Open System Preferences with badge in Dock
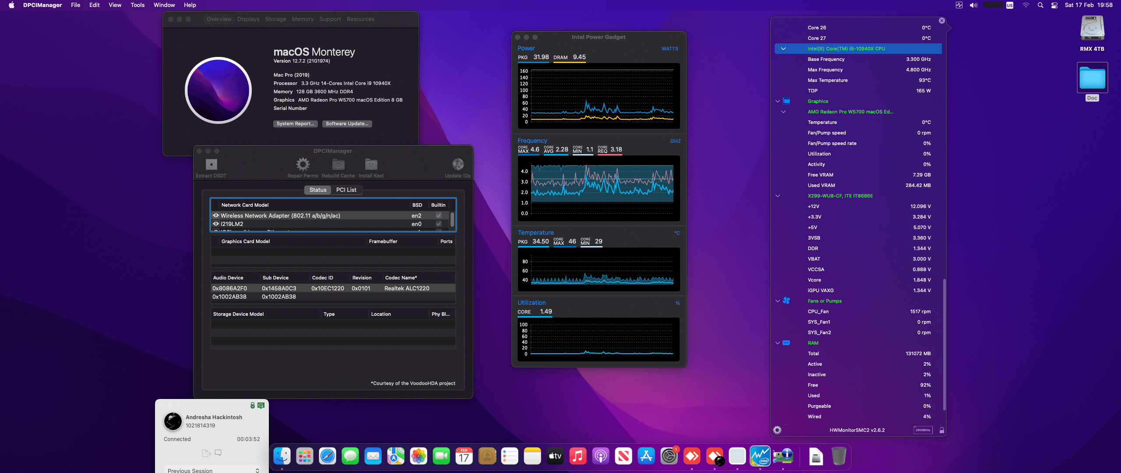This screenshot has width=1121, height=473. (x=669, y=456)
